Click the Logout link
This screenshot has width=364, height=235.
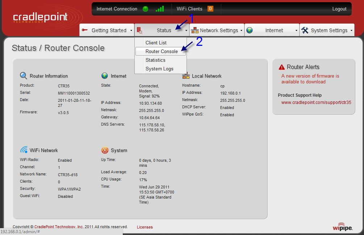click(339, 9)
